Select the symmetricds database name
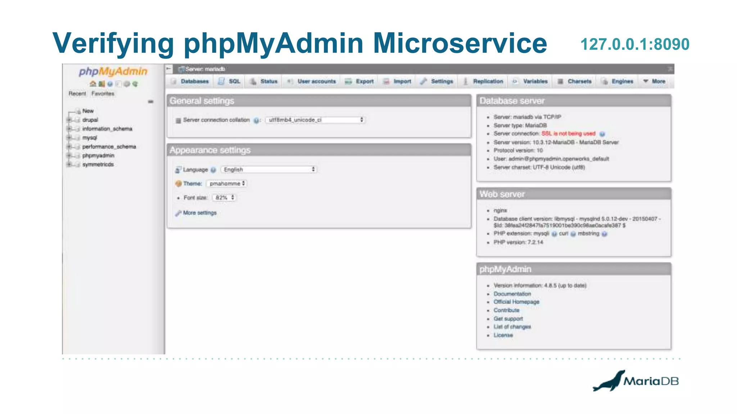The width and height of the screenshot is (737, 414). click(x=98, y=165)
